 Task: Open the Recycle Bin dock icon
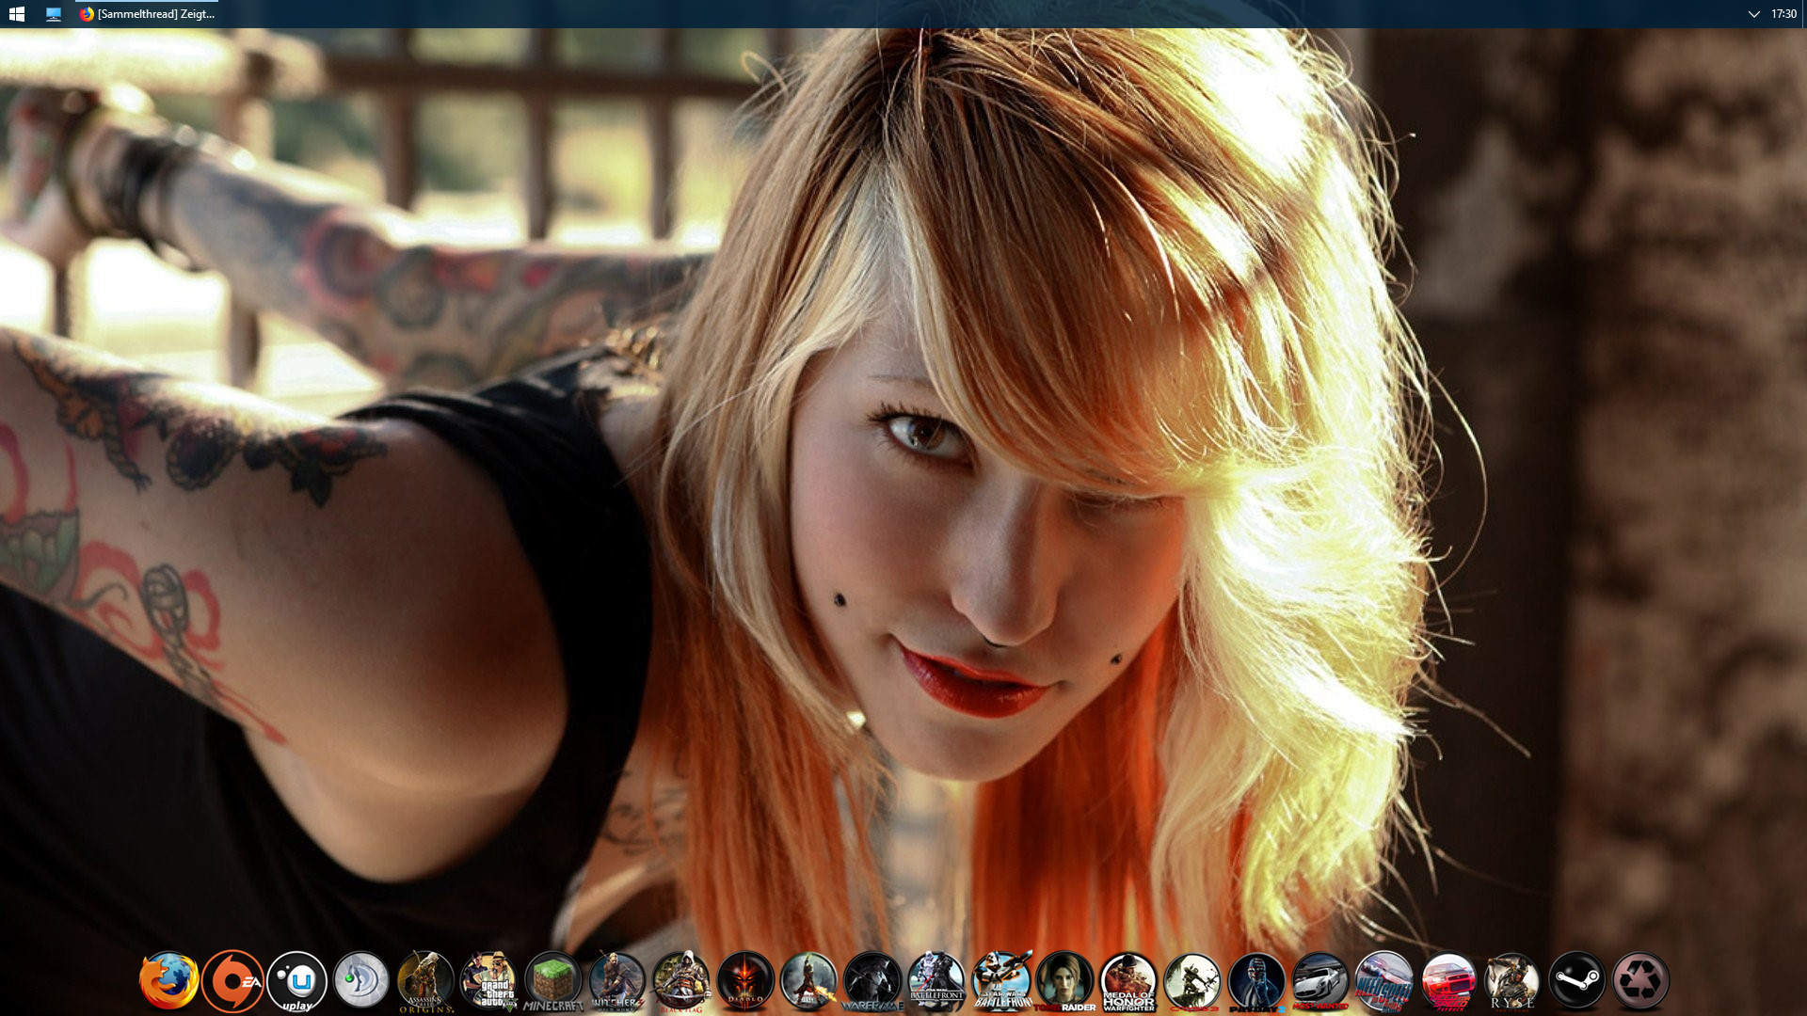1640,981
